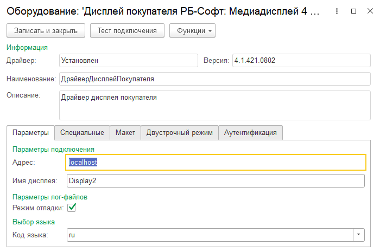Focus the 'Имя дисплея' field
Image resolution: width=380 pixels, height=252 pixels.
coord(215,181)
